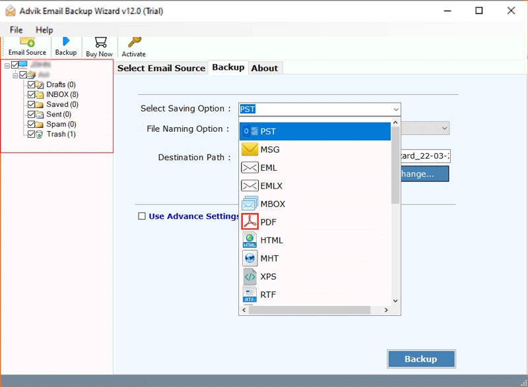Toggle the root computer node checkbox
This screenshot has width=528, height=387.
pyautogui.click(x=15, y=65)
